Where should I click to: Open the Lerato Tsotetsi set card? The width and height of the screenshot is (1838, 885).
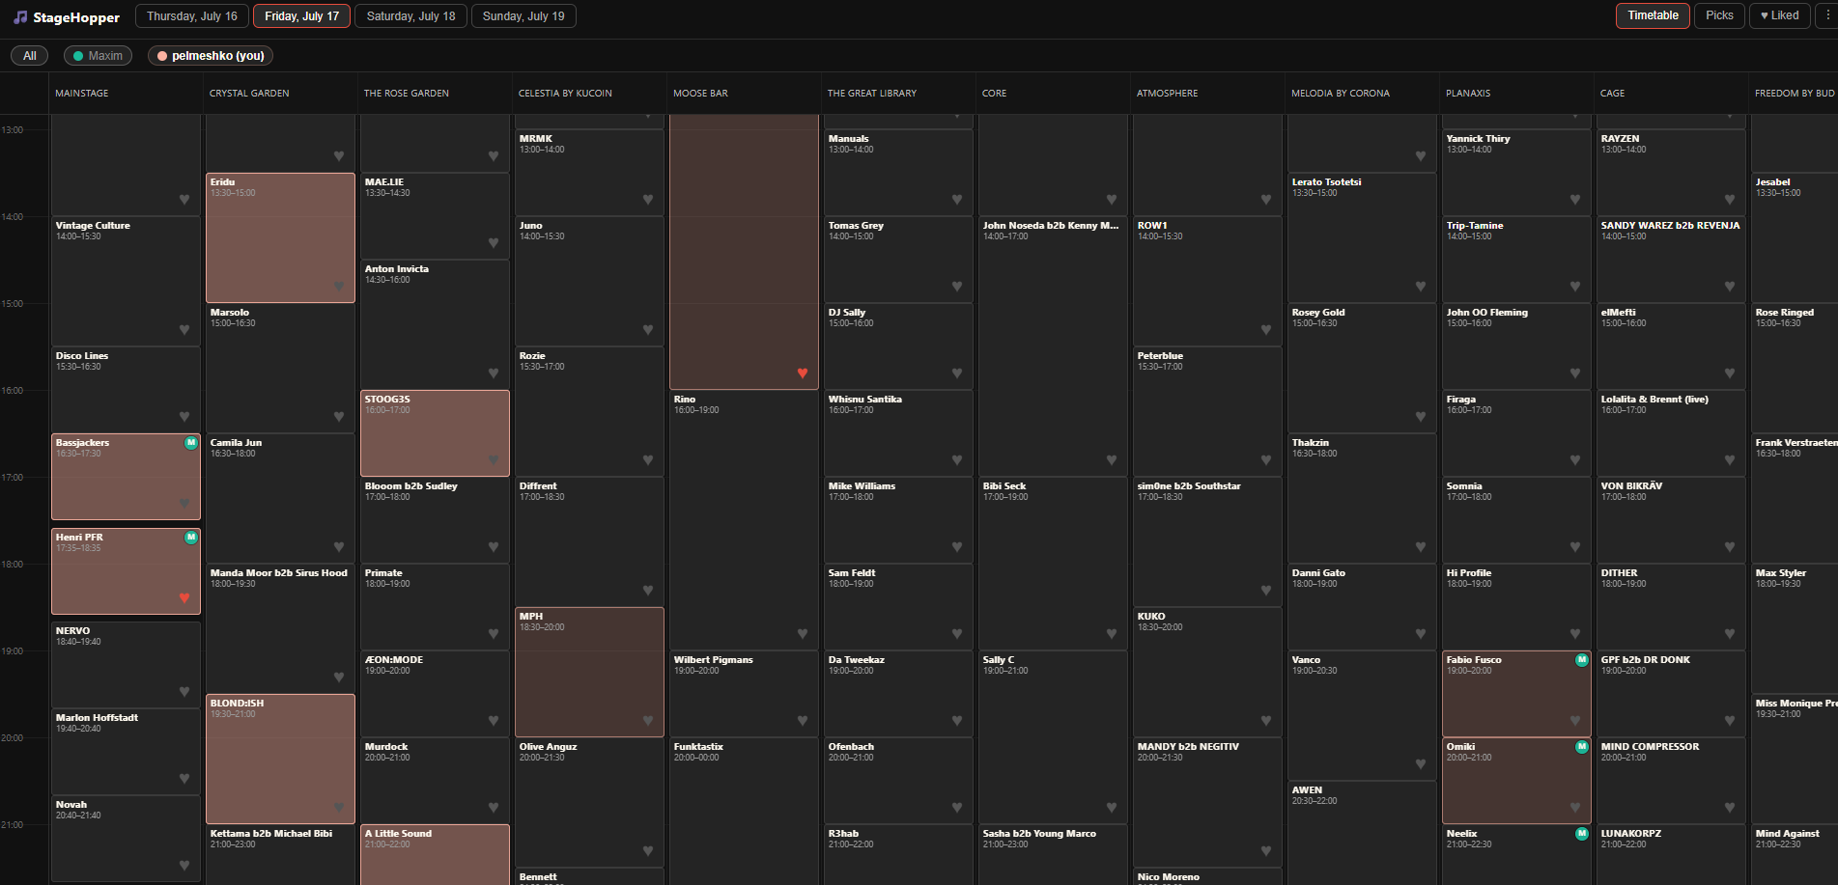tap(1362, 237)
